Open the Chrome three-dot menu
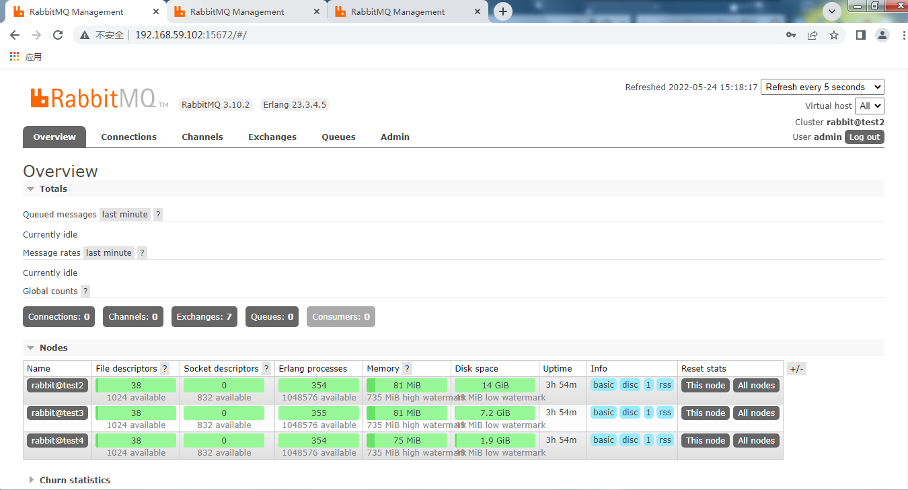The image size is (908, 490). click(903, 35)
